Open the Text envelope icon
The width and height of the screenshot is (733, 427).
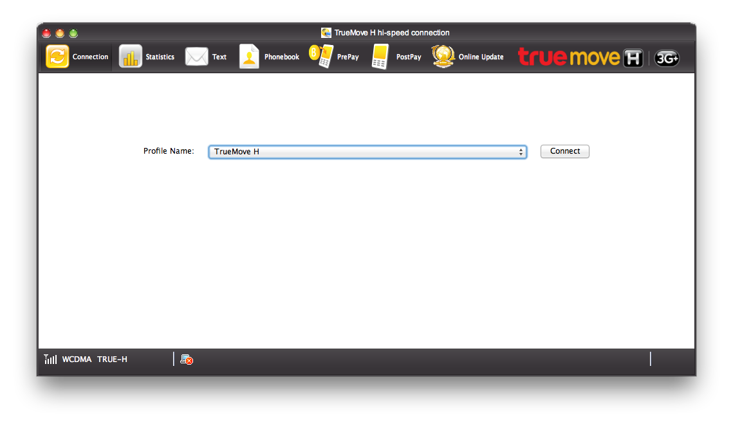(x=196, y=57)
